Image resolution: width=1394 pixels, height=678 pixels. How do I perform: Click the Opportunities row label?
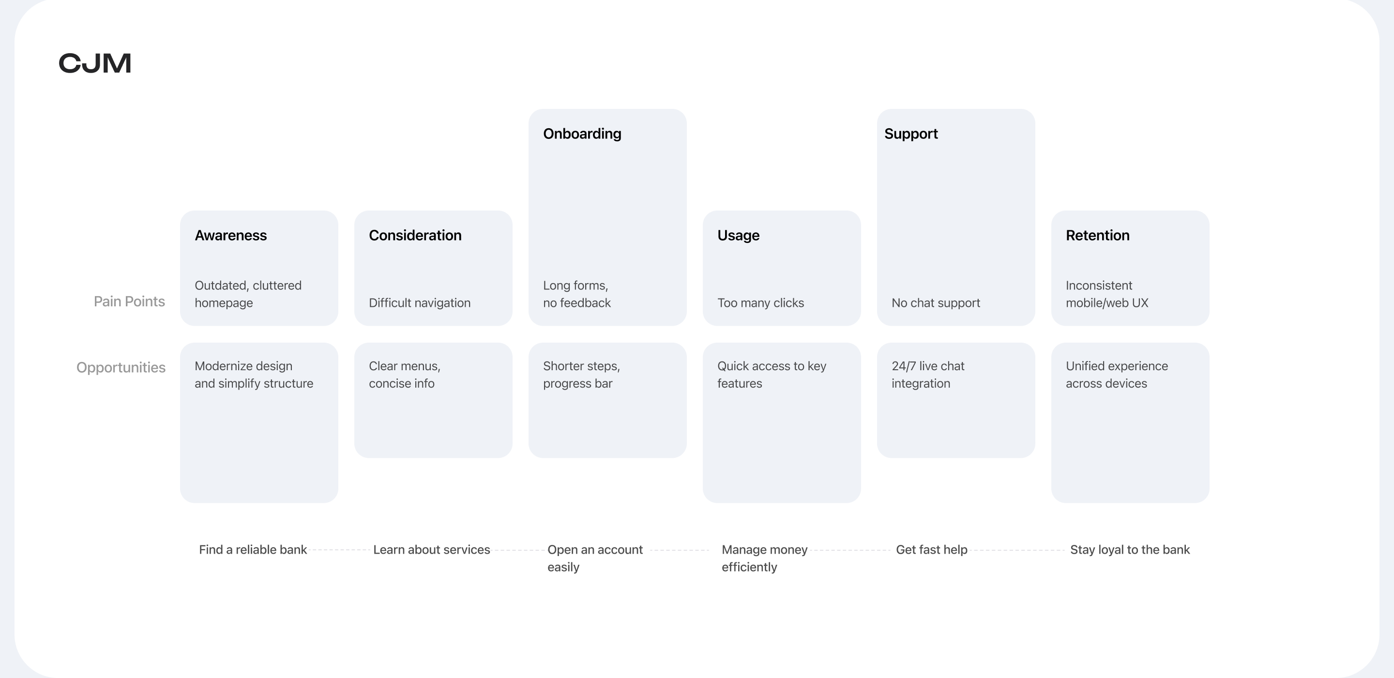point(121,367)
